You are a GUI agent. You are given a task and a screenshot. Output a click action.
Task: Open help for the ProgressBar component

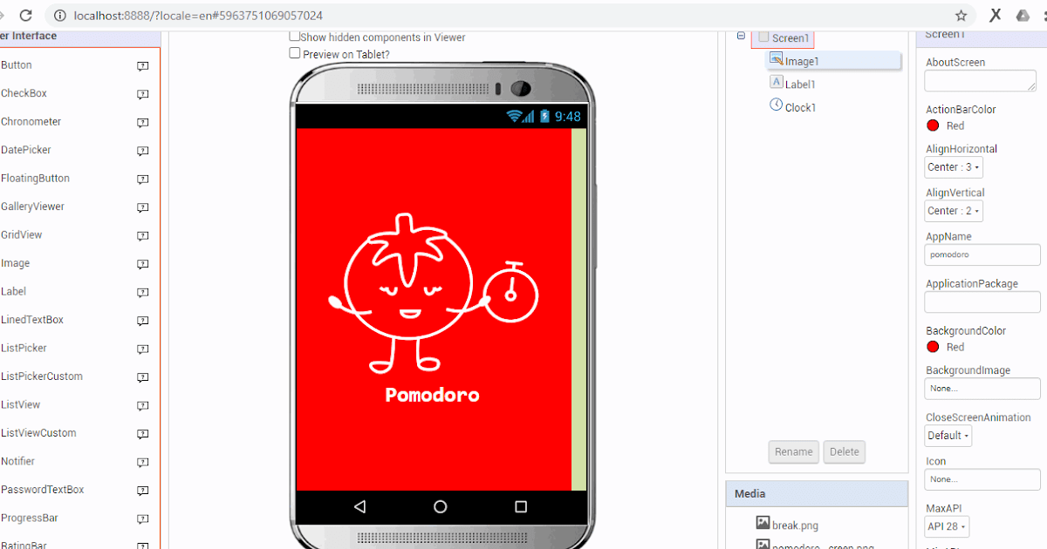tap(141, 519)
